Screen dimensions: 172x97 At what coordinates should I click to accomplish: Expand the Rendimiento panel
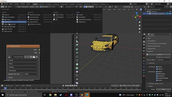coord(151,49)
